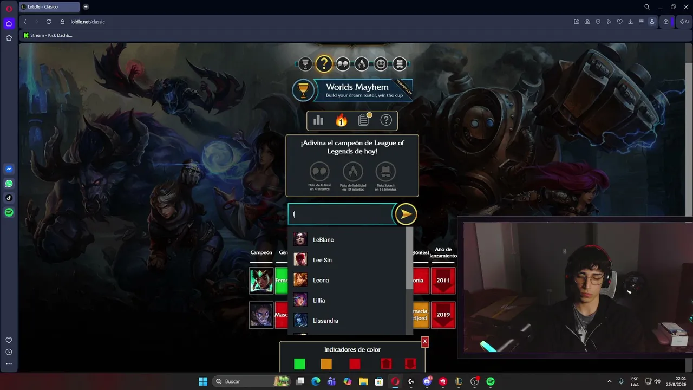Click the orange color indicator swatch

click(326, 364)
